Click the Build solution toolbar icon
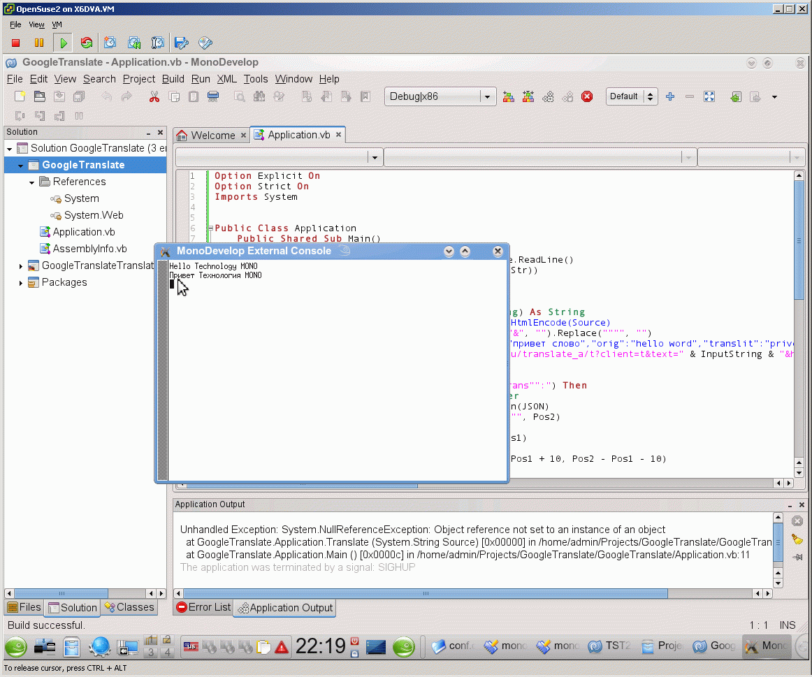Image resolution: width=812 pixels, height=677 pixels. (509, 96)
